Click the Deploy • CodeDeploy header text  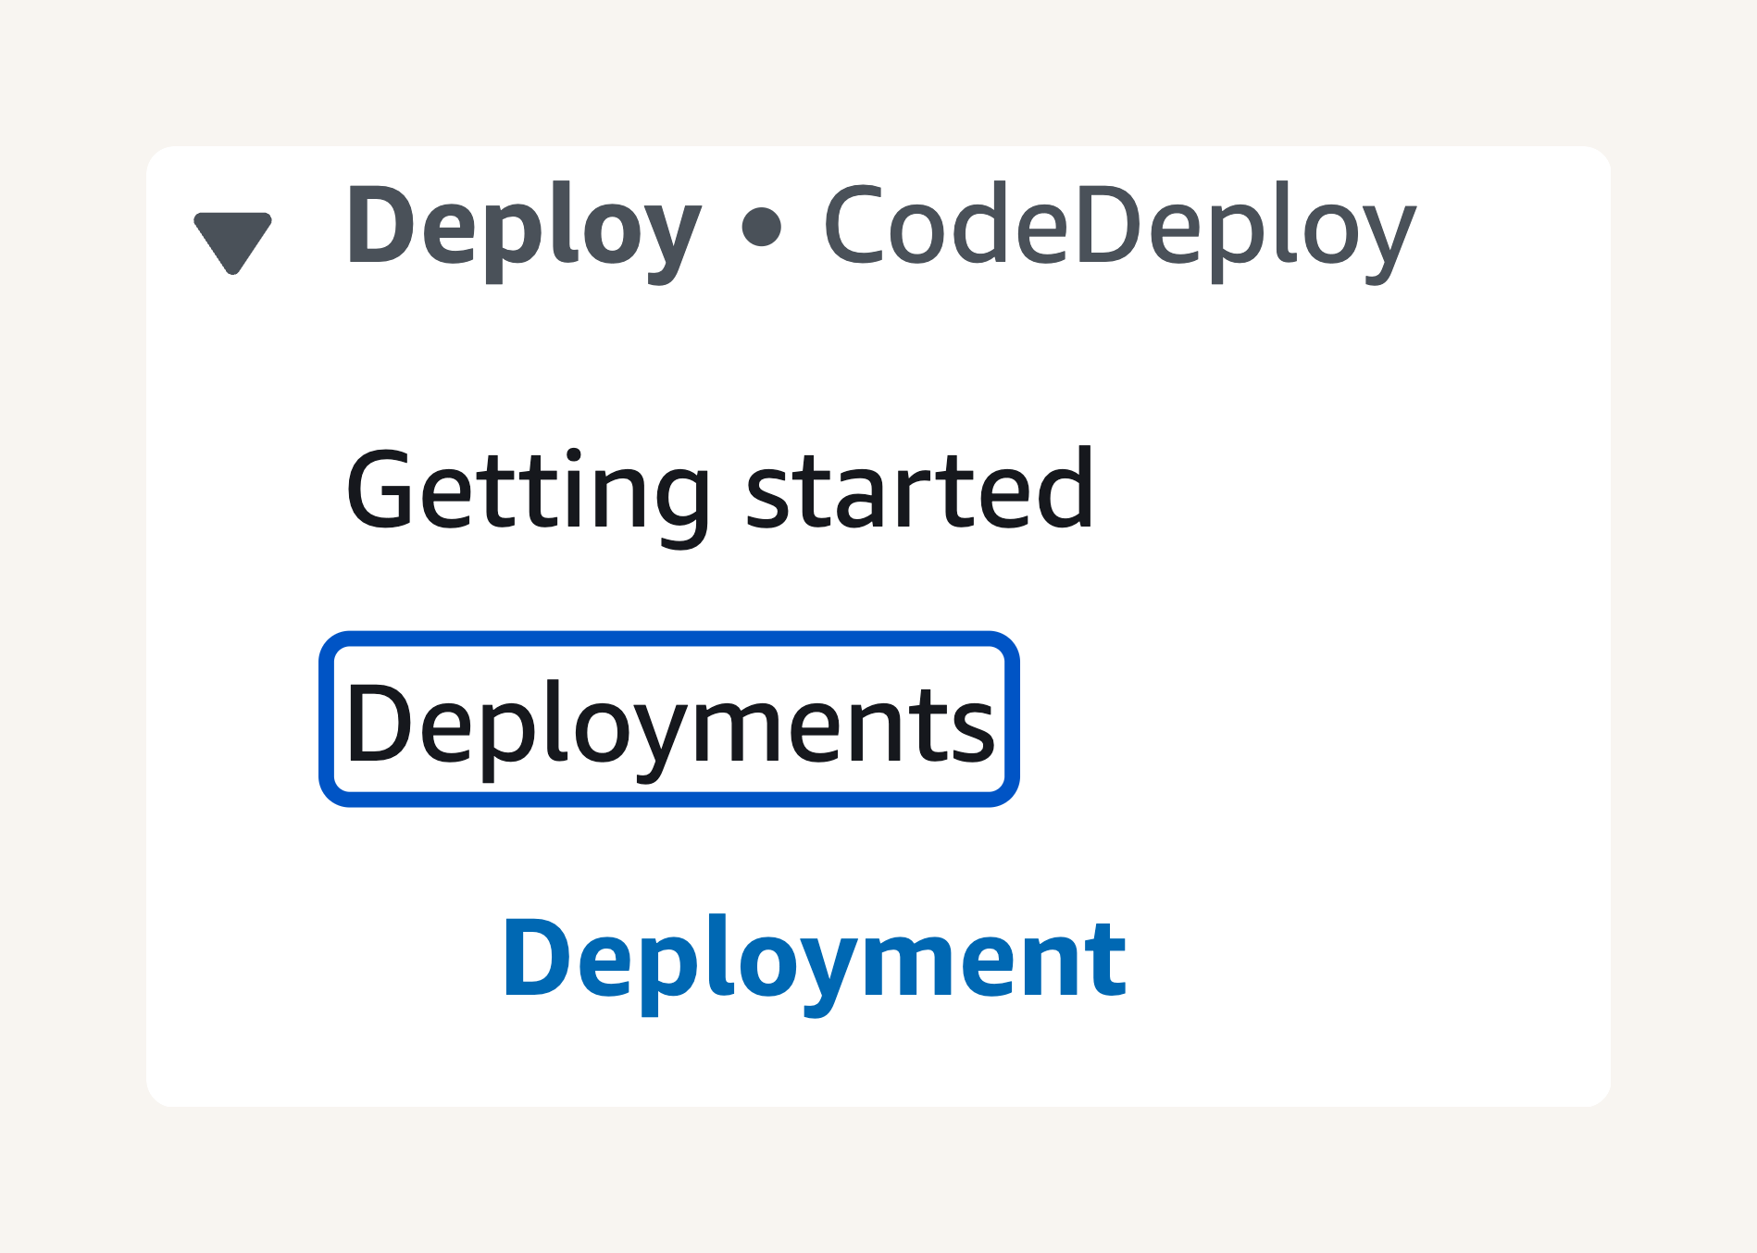(x=880, y=230)
